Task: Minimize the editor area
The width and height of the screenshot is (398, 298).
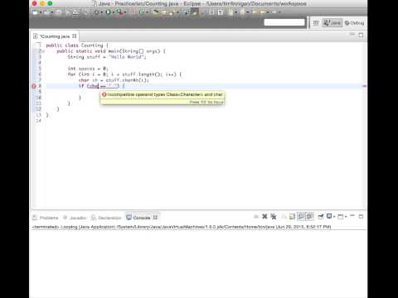Action: point(352,34)
